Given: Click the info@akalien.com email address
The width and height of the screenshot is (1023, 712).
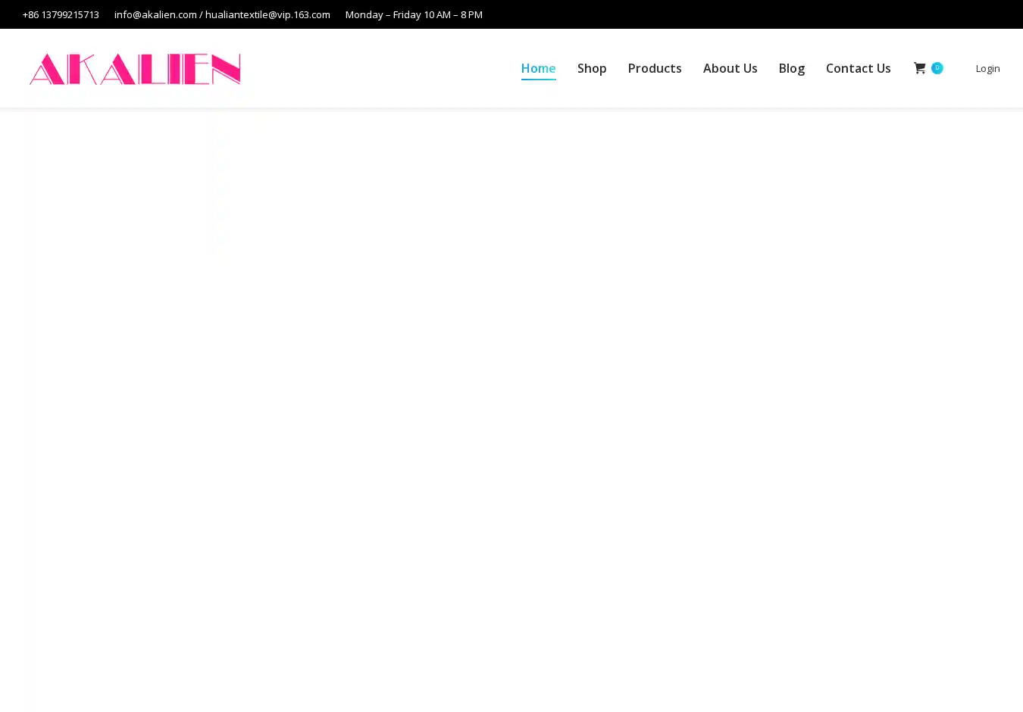Looking at the screenshot, I should 155,14.
